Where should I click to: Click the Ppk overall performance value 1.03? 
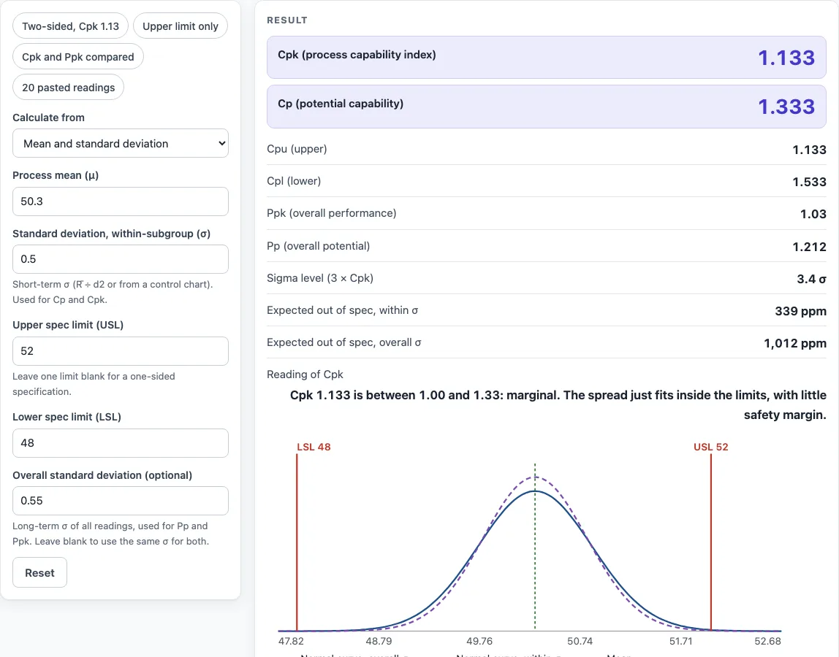tap(813, 214)
